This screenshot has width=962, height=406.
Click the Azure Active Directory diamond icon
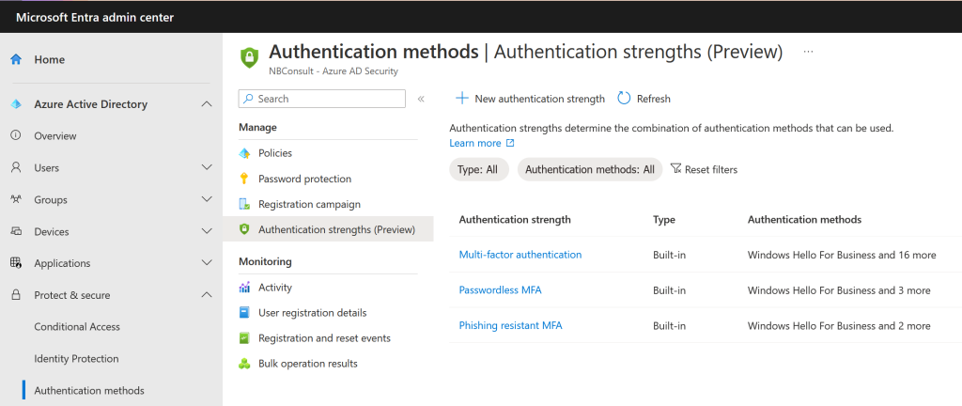click(16, 104)
